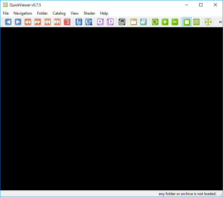Jump to last page with orange skip-forward icon

pos(57,22)
